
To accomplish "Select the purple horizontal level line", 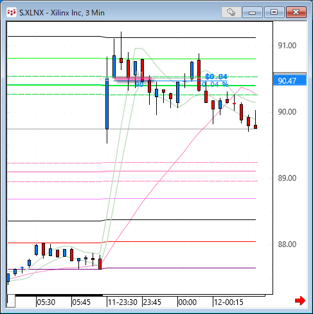I will pyautogui.click(x=132, y=268).
